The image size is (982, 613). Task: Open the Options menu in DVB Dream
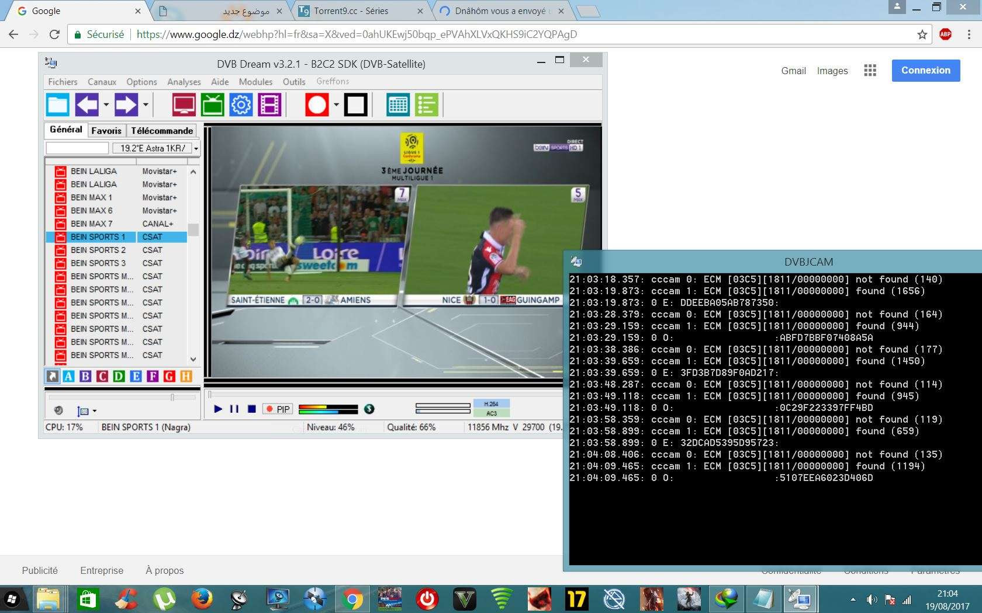tap(141, 82)
